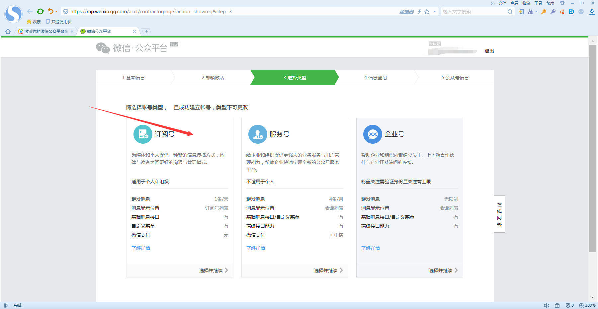Image resolution: width=598 pixels, height=309 pixels.
Task: Reload the page with the green refresh icon
Action: coord(40,12)
